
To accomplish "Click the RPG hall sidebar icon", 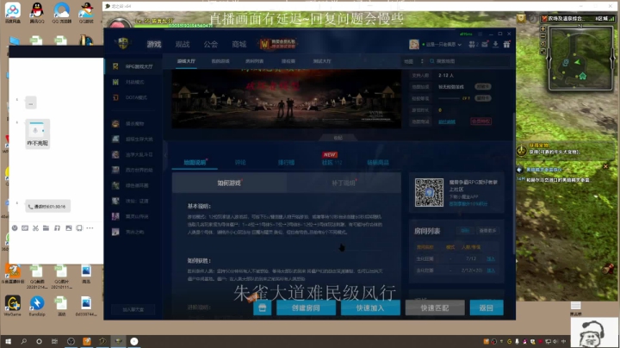I will pos(115,66).
